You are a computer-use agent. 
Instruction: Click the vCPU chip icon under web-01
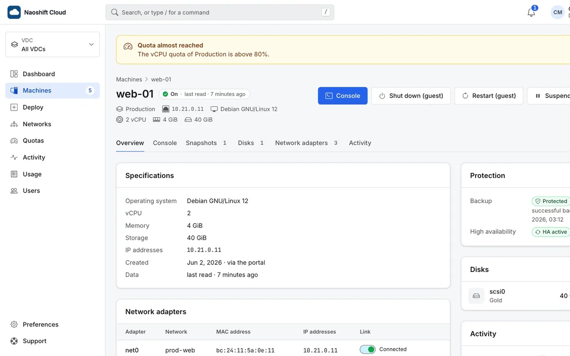pyautogui.click(x=120, y=120)
